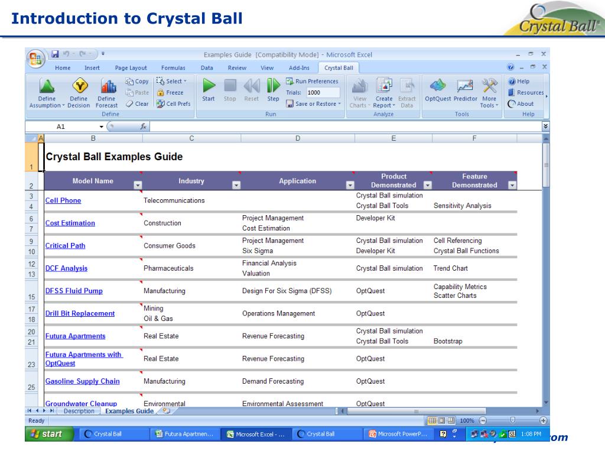Launch Predictor tool
605x454 pixels.
(x=466, y=90)
